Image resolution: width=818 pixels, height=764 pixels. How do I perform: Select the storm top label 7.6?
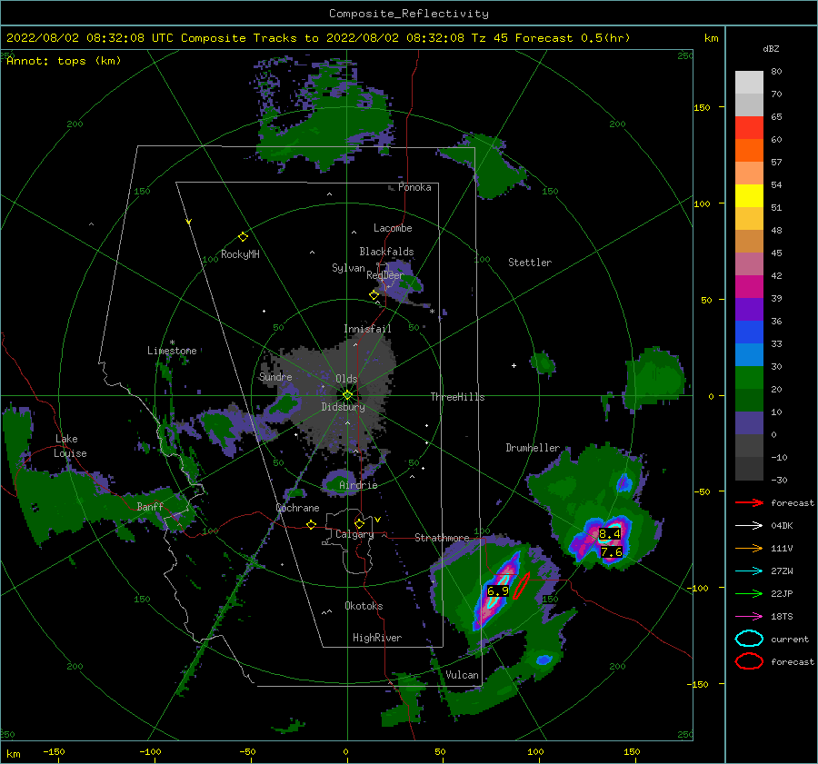pos(612,551)
